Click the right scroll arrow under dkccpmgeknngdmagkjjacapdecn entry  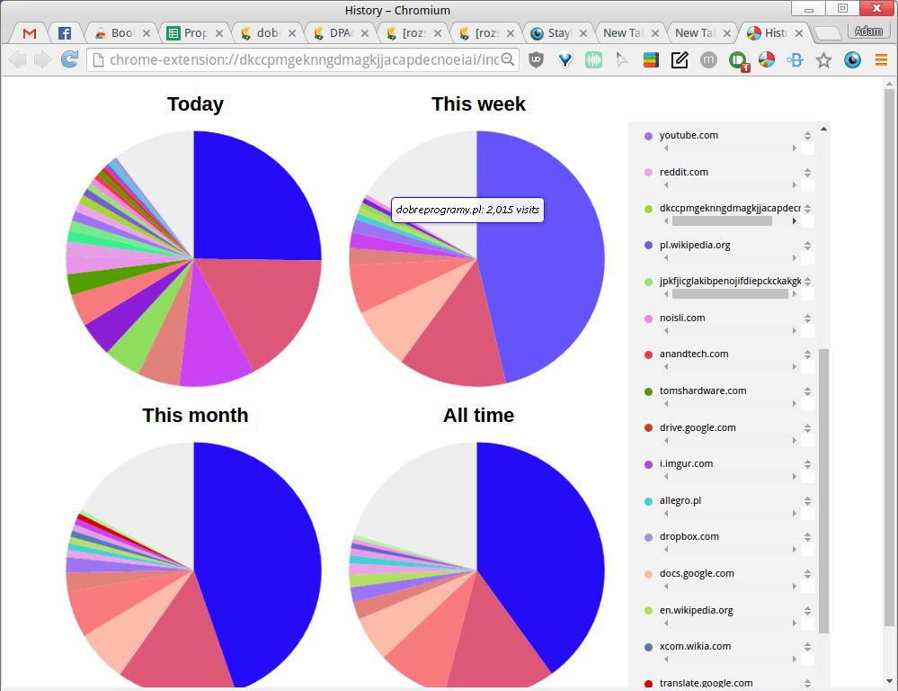click(795, 220)
